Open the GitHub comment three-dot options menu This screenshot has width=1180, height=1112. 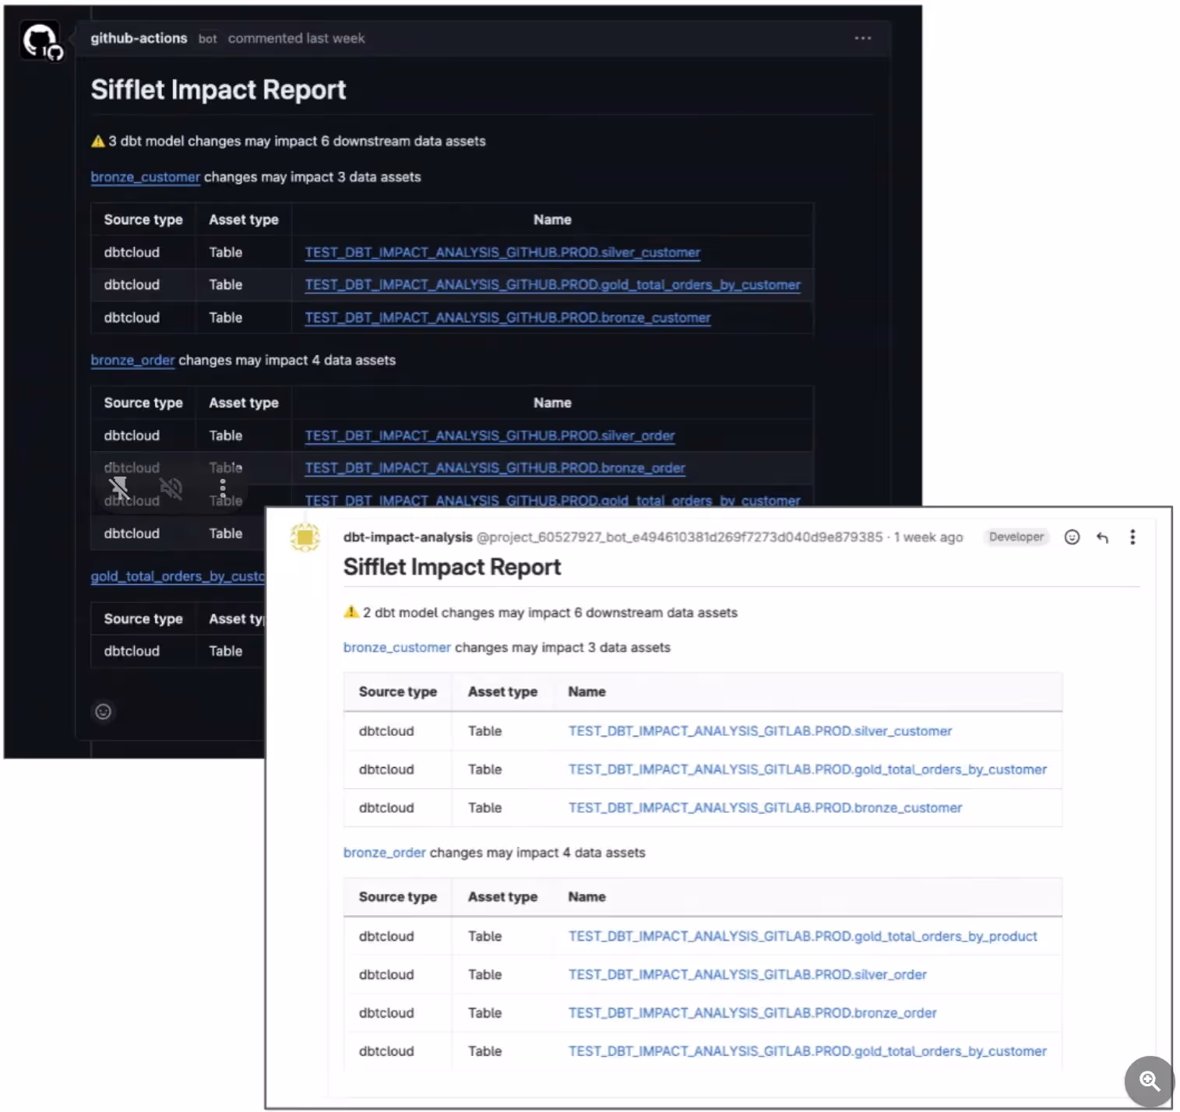pyautogui.click(x=862, y=38)
